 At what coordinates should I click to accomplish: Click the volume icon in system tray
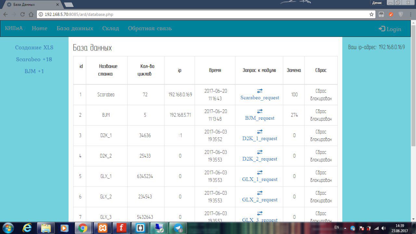click(x=383, y=228)
